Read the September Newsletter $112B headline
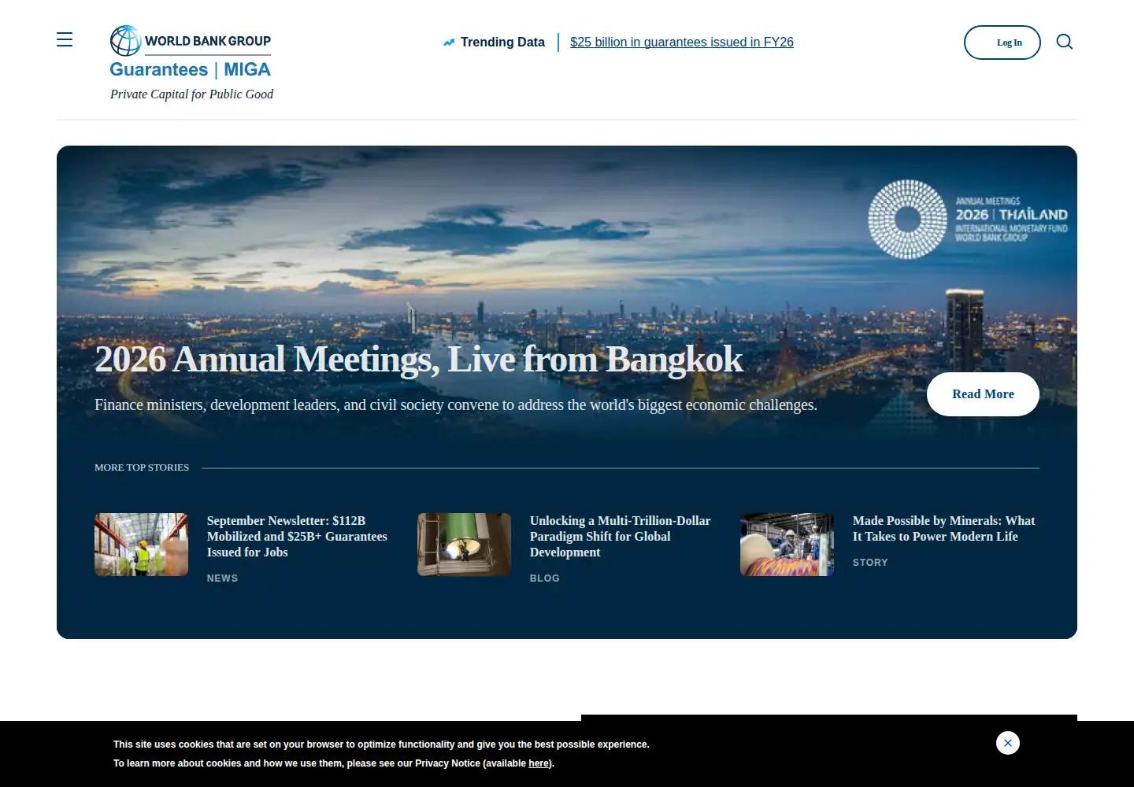 [297, 537]
